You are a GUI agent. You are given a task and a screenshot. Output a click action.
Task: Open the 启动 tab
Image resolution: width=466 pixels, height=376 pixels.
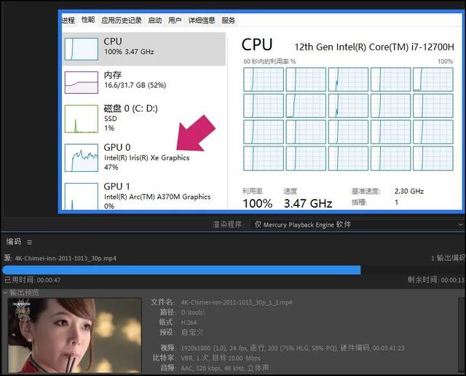click(x=155, y=20)
